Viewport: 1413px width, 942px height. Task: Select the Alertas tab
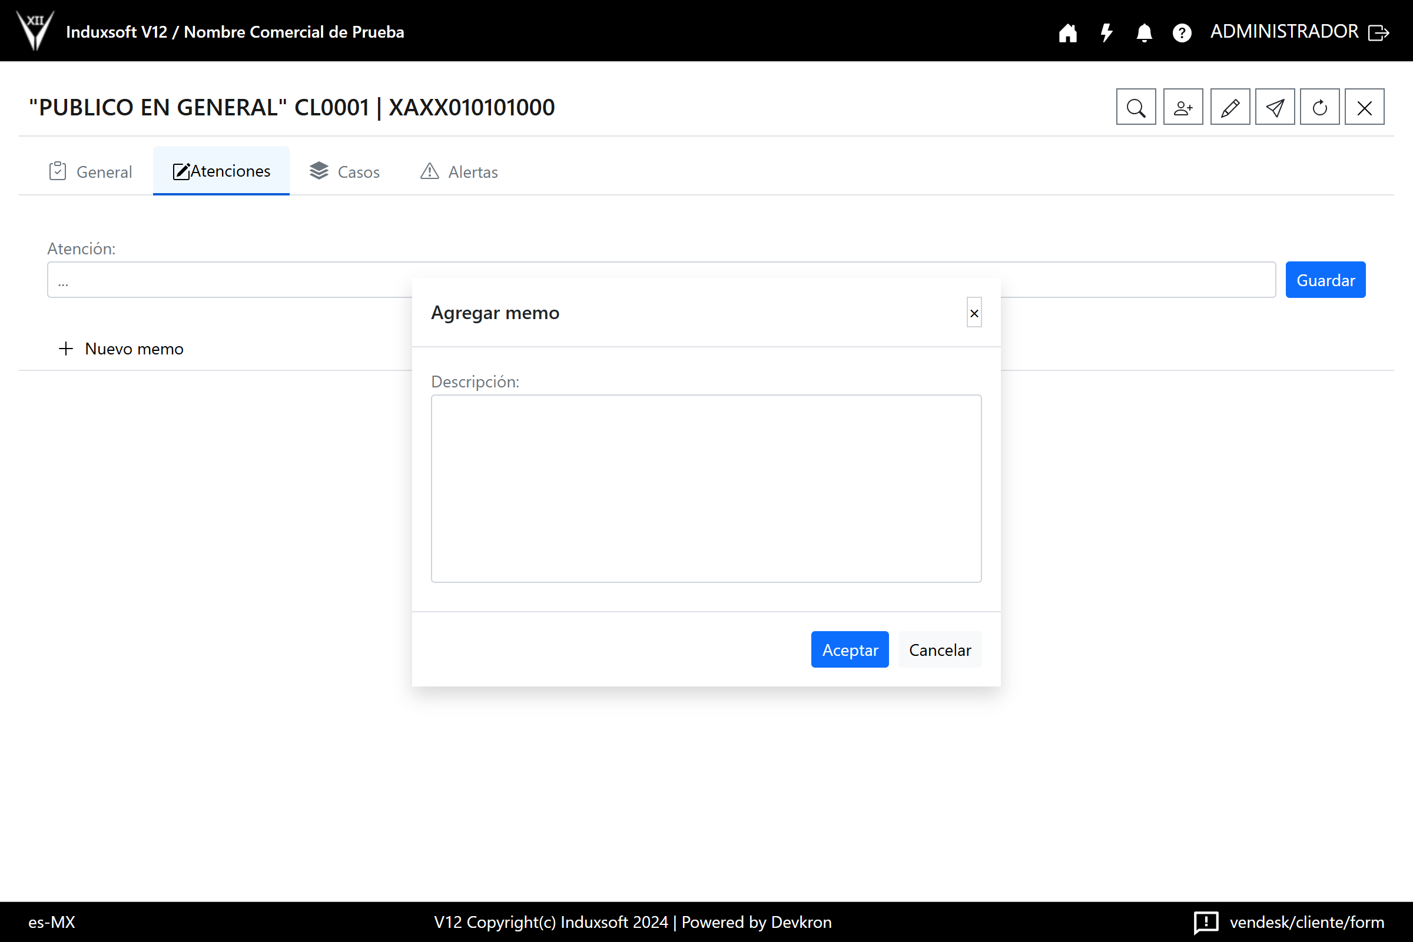point(459,172)
